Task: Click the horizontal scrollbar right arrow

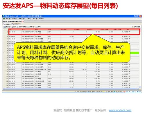Action: [138, 89]
